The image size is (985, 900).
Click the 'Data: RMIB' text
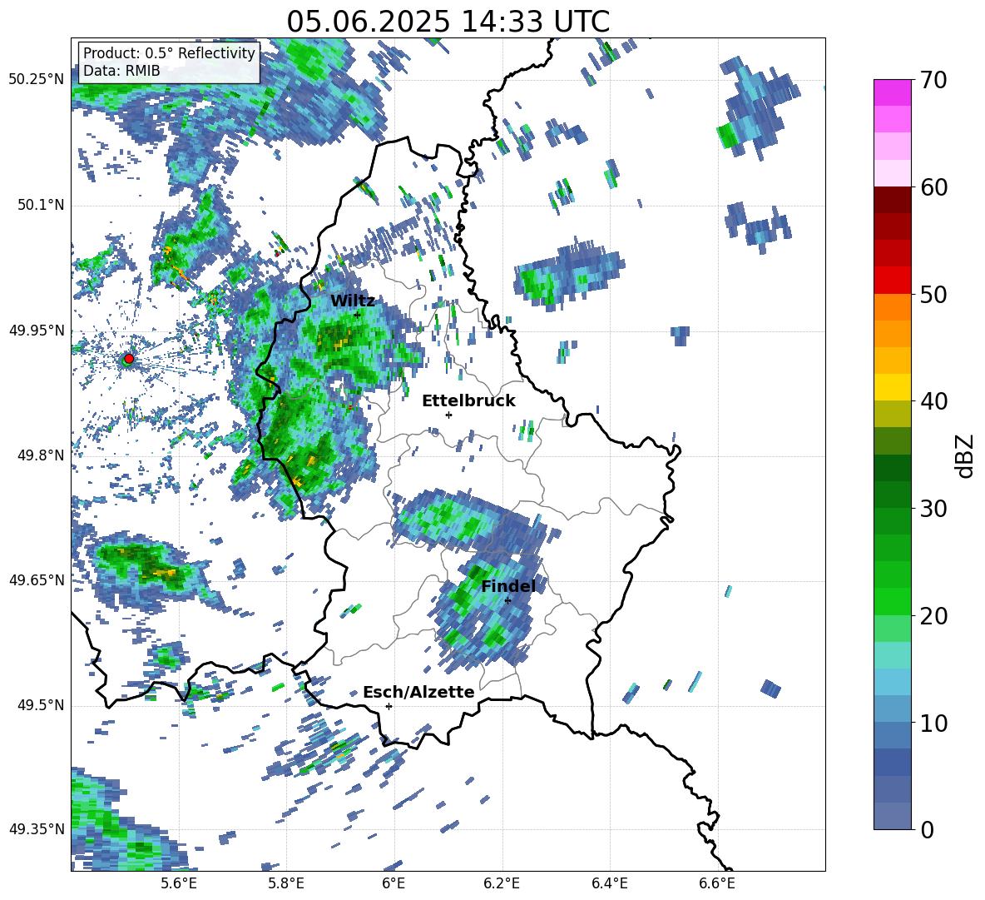[121, 71]
